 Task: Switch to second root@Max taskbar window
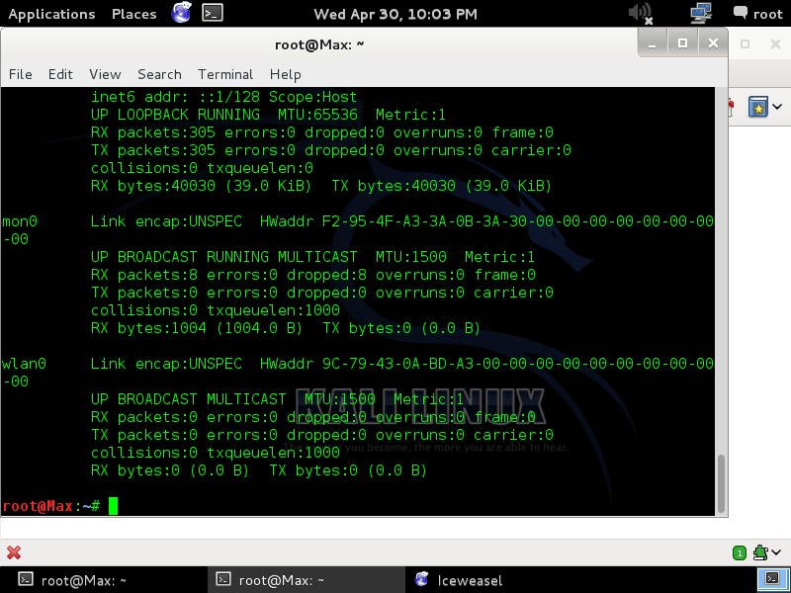306,580
